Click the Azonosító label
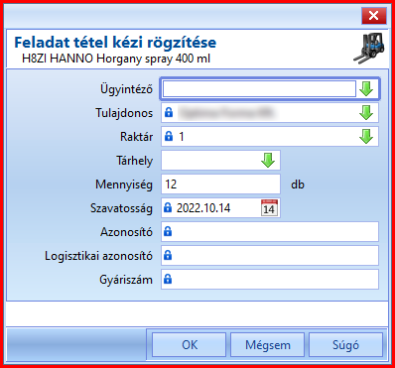 coord(126,232)
